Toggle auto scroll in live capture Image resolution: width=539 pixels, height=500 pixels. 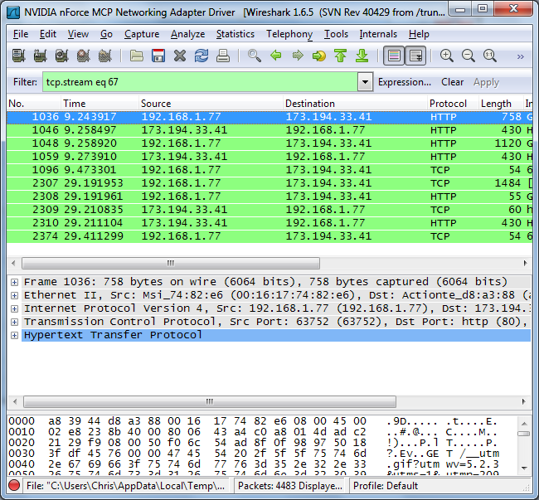click(415, 56)
